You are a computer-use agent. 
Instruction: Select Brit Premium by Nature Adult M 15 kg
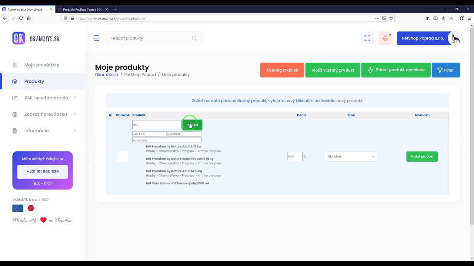coord(174,171)
